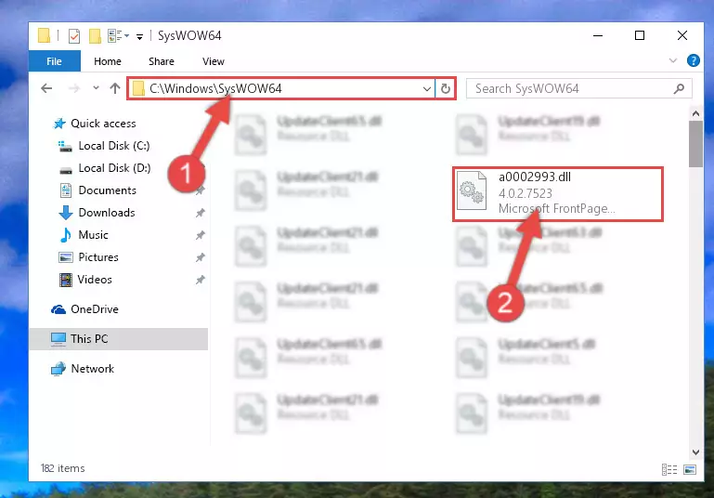Open the Downloads folder
This screenshot has height=498, width=714.
pyautogui.click(x=107, y=213)
